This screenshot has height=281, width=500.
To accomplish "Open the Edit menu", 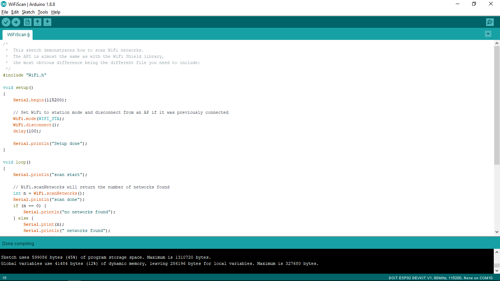I will pos(15,12).
